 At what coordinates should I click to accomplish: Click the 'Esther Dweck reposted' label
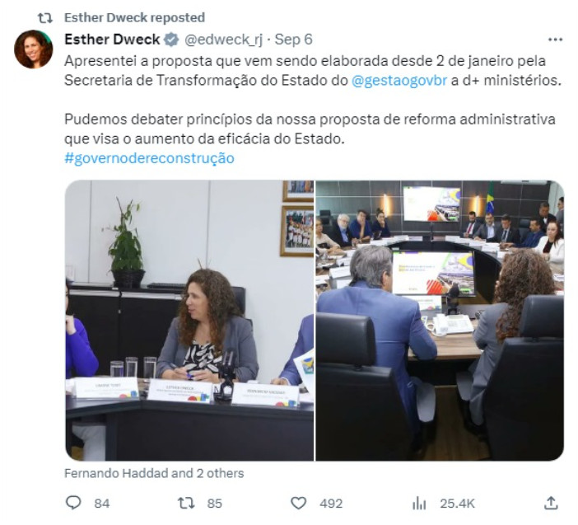pyautogui.click(x=134, y=17)
